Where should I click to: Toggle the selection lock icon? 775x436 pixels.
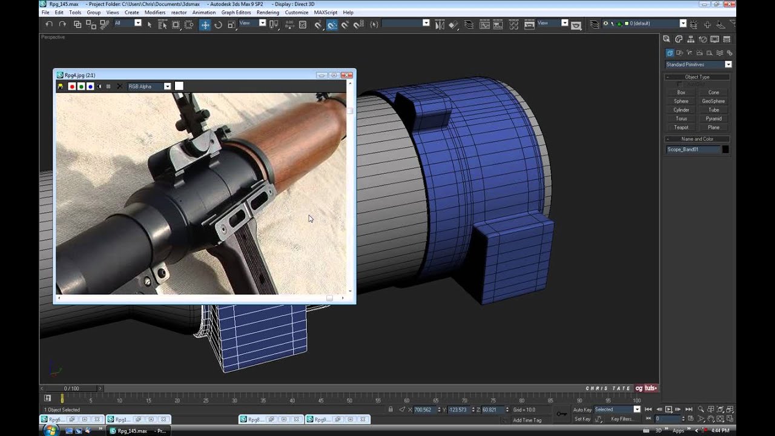(391, 410)
